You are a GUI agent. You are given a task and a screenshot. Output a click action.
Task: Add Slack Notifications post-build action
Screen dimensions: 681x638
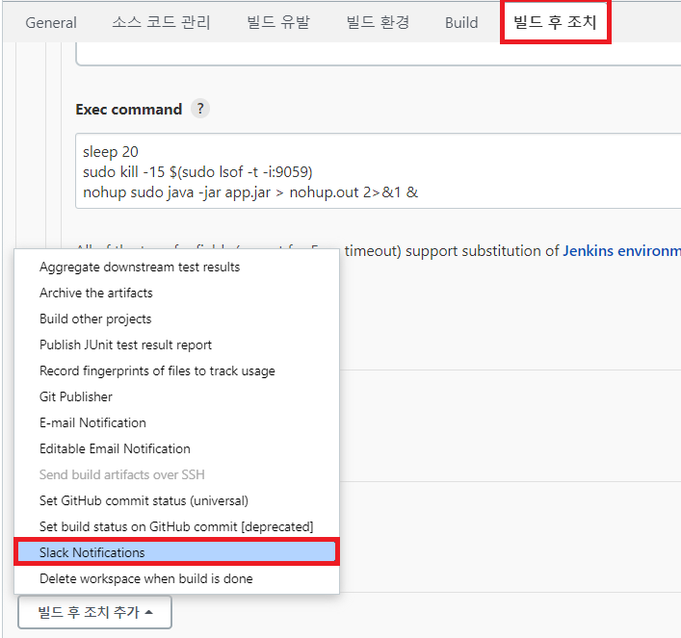177,552
